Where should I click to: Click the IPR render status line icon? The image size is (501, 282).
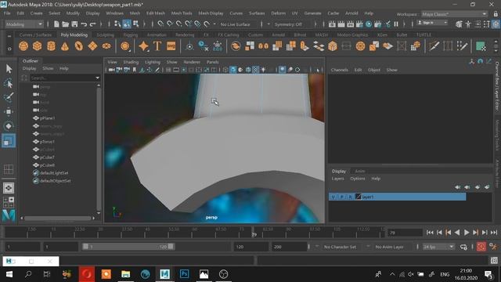tap(350, 24)
